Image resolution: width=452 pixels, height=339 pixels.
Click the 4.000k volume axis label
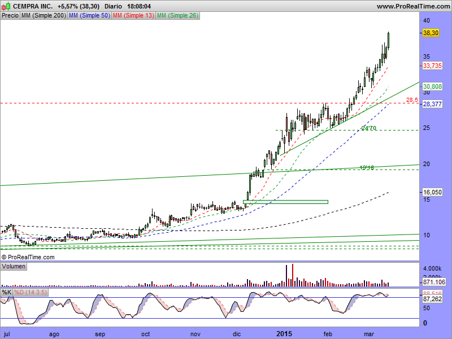pyautogui.click(x=432, y=269)
